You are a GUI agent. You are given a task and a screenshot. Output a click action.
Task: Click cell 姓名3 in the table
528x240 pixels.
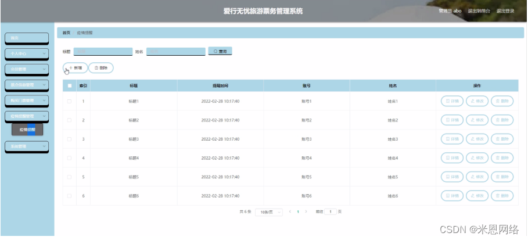pyautogui.click(x=393, y=139)
